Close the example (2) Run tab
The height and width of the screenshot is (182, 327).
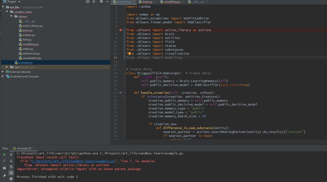tap(34, 148)
